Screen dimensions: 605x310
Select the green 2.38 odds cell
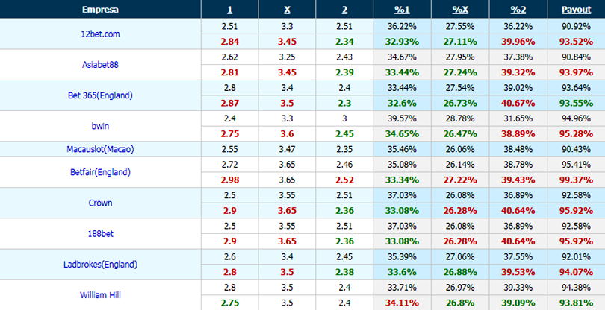pyautogui.click(x=344, y=272)
